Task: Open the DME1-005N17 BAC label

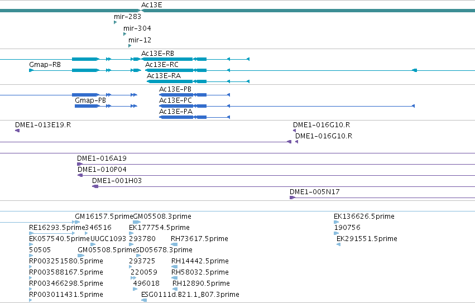Action: point(314,192)
